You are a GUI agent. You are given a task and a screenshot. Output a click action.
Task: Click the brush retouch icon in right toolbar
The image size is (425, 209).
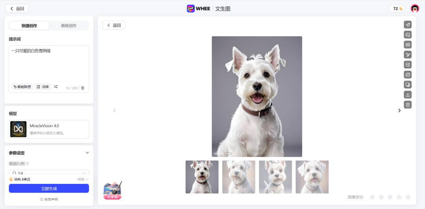[x=408, y=55]
